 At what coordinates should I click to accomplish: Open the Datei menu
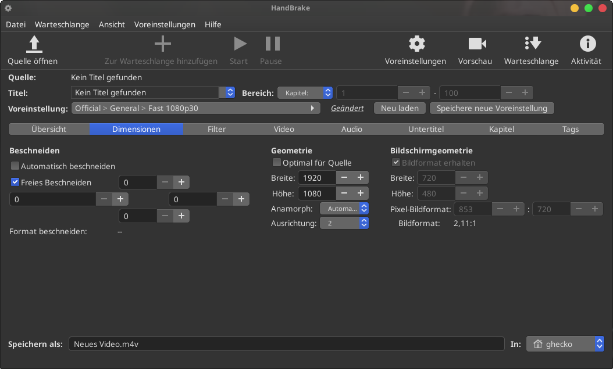pos(16,24)
